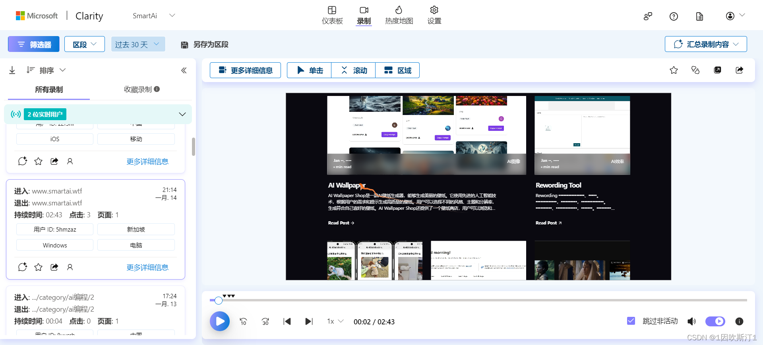
Task: Share the iOS recording card
Action: tap(54, 161)
